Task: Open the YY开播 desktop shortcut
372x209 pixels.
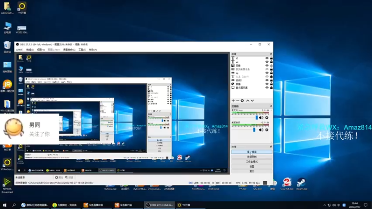Action: coord(22,7)
